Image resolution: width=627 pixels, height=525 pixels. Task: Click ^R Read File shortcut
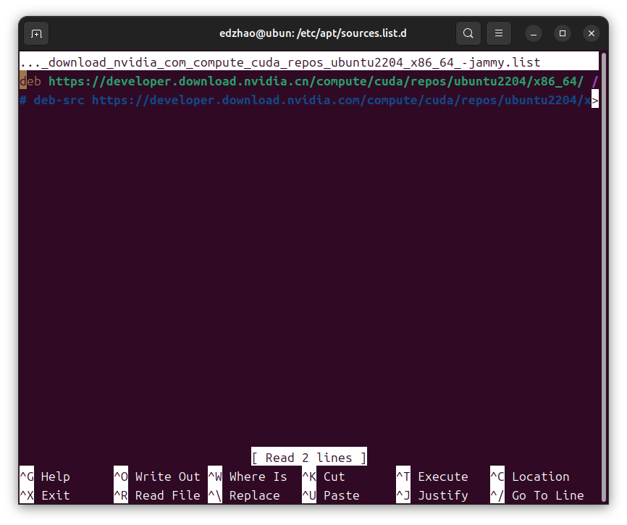point(156,495)
